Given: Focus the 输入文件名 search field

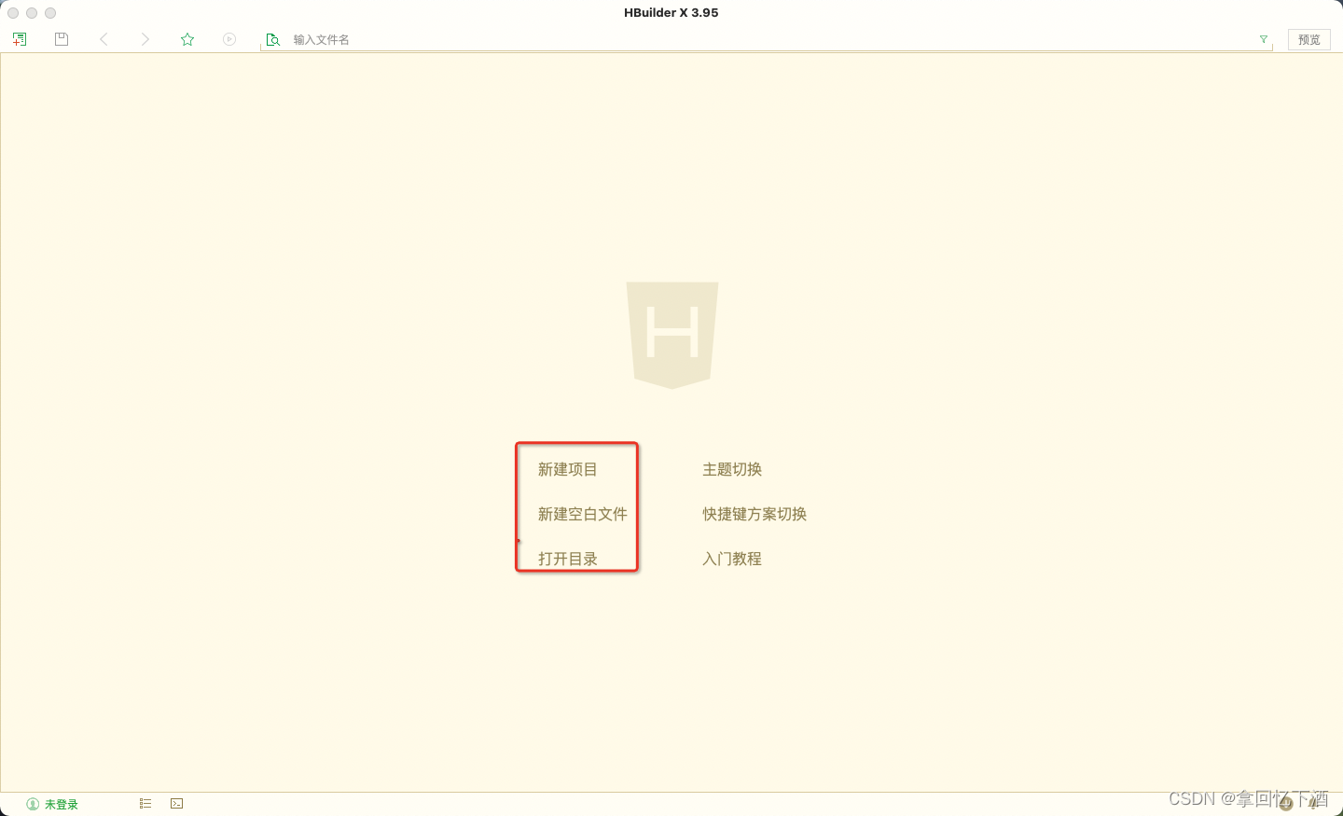Looking at the screenshot, I should (x=765, y=40).
